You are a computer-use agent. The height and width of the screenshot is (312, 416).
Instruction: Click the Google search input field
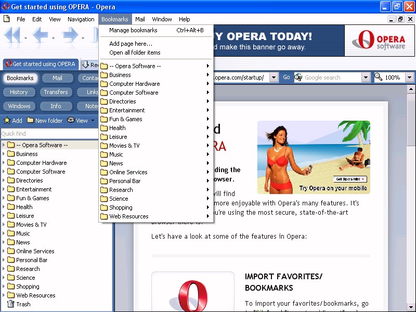click(x=332, y=77)
